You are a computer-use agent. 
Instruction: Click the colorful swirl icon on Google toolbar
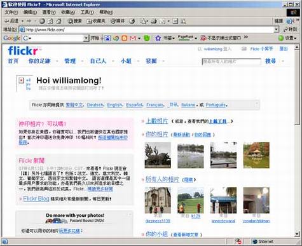point(116,38)
